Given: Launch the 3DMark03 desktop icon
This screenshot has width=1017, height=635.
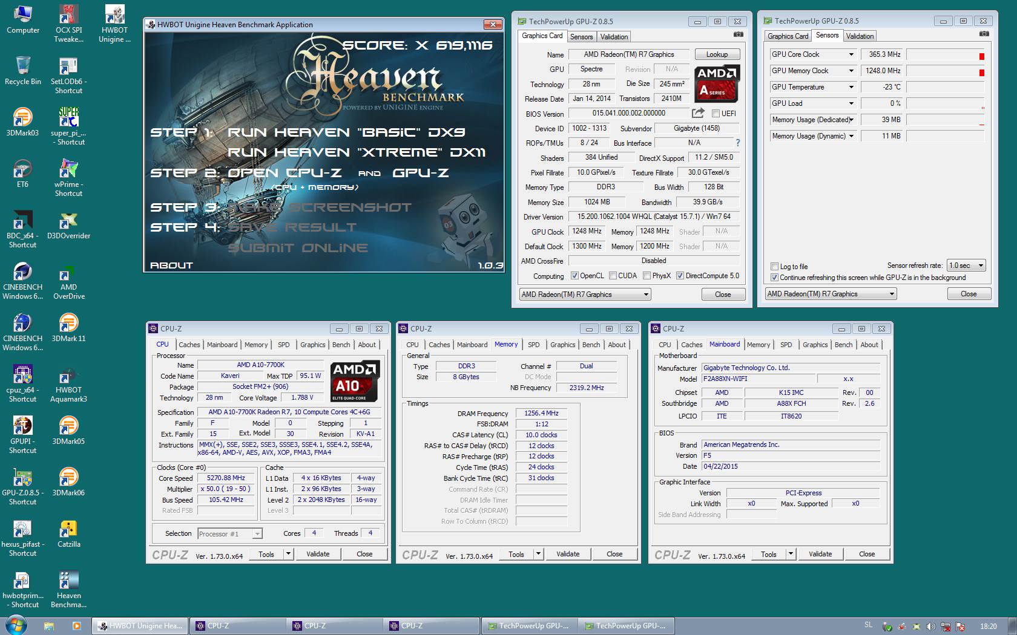Looking at the screenshot, I should point(23,123).
